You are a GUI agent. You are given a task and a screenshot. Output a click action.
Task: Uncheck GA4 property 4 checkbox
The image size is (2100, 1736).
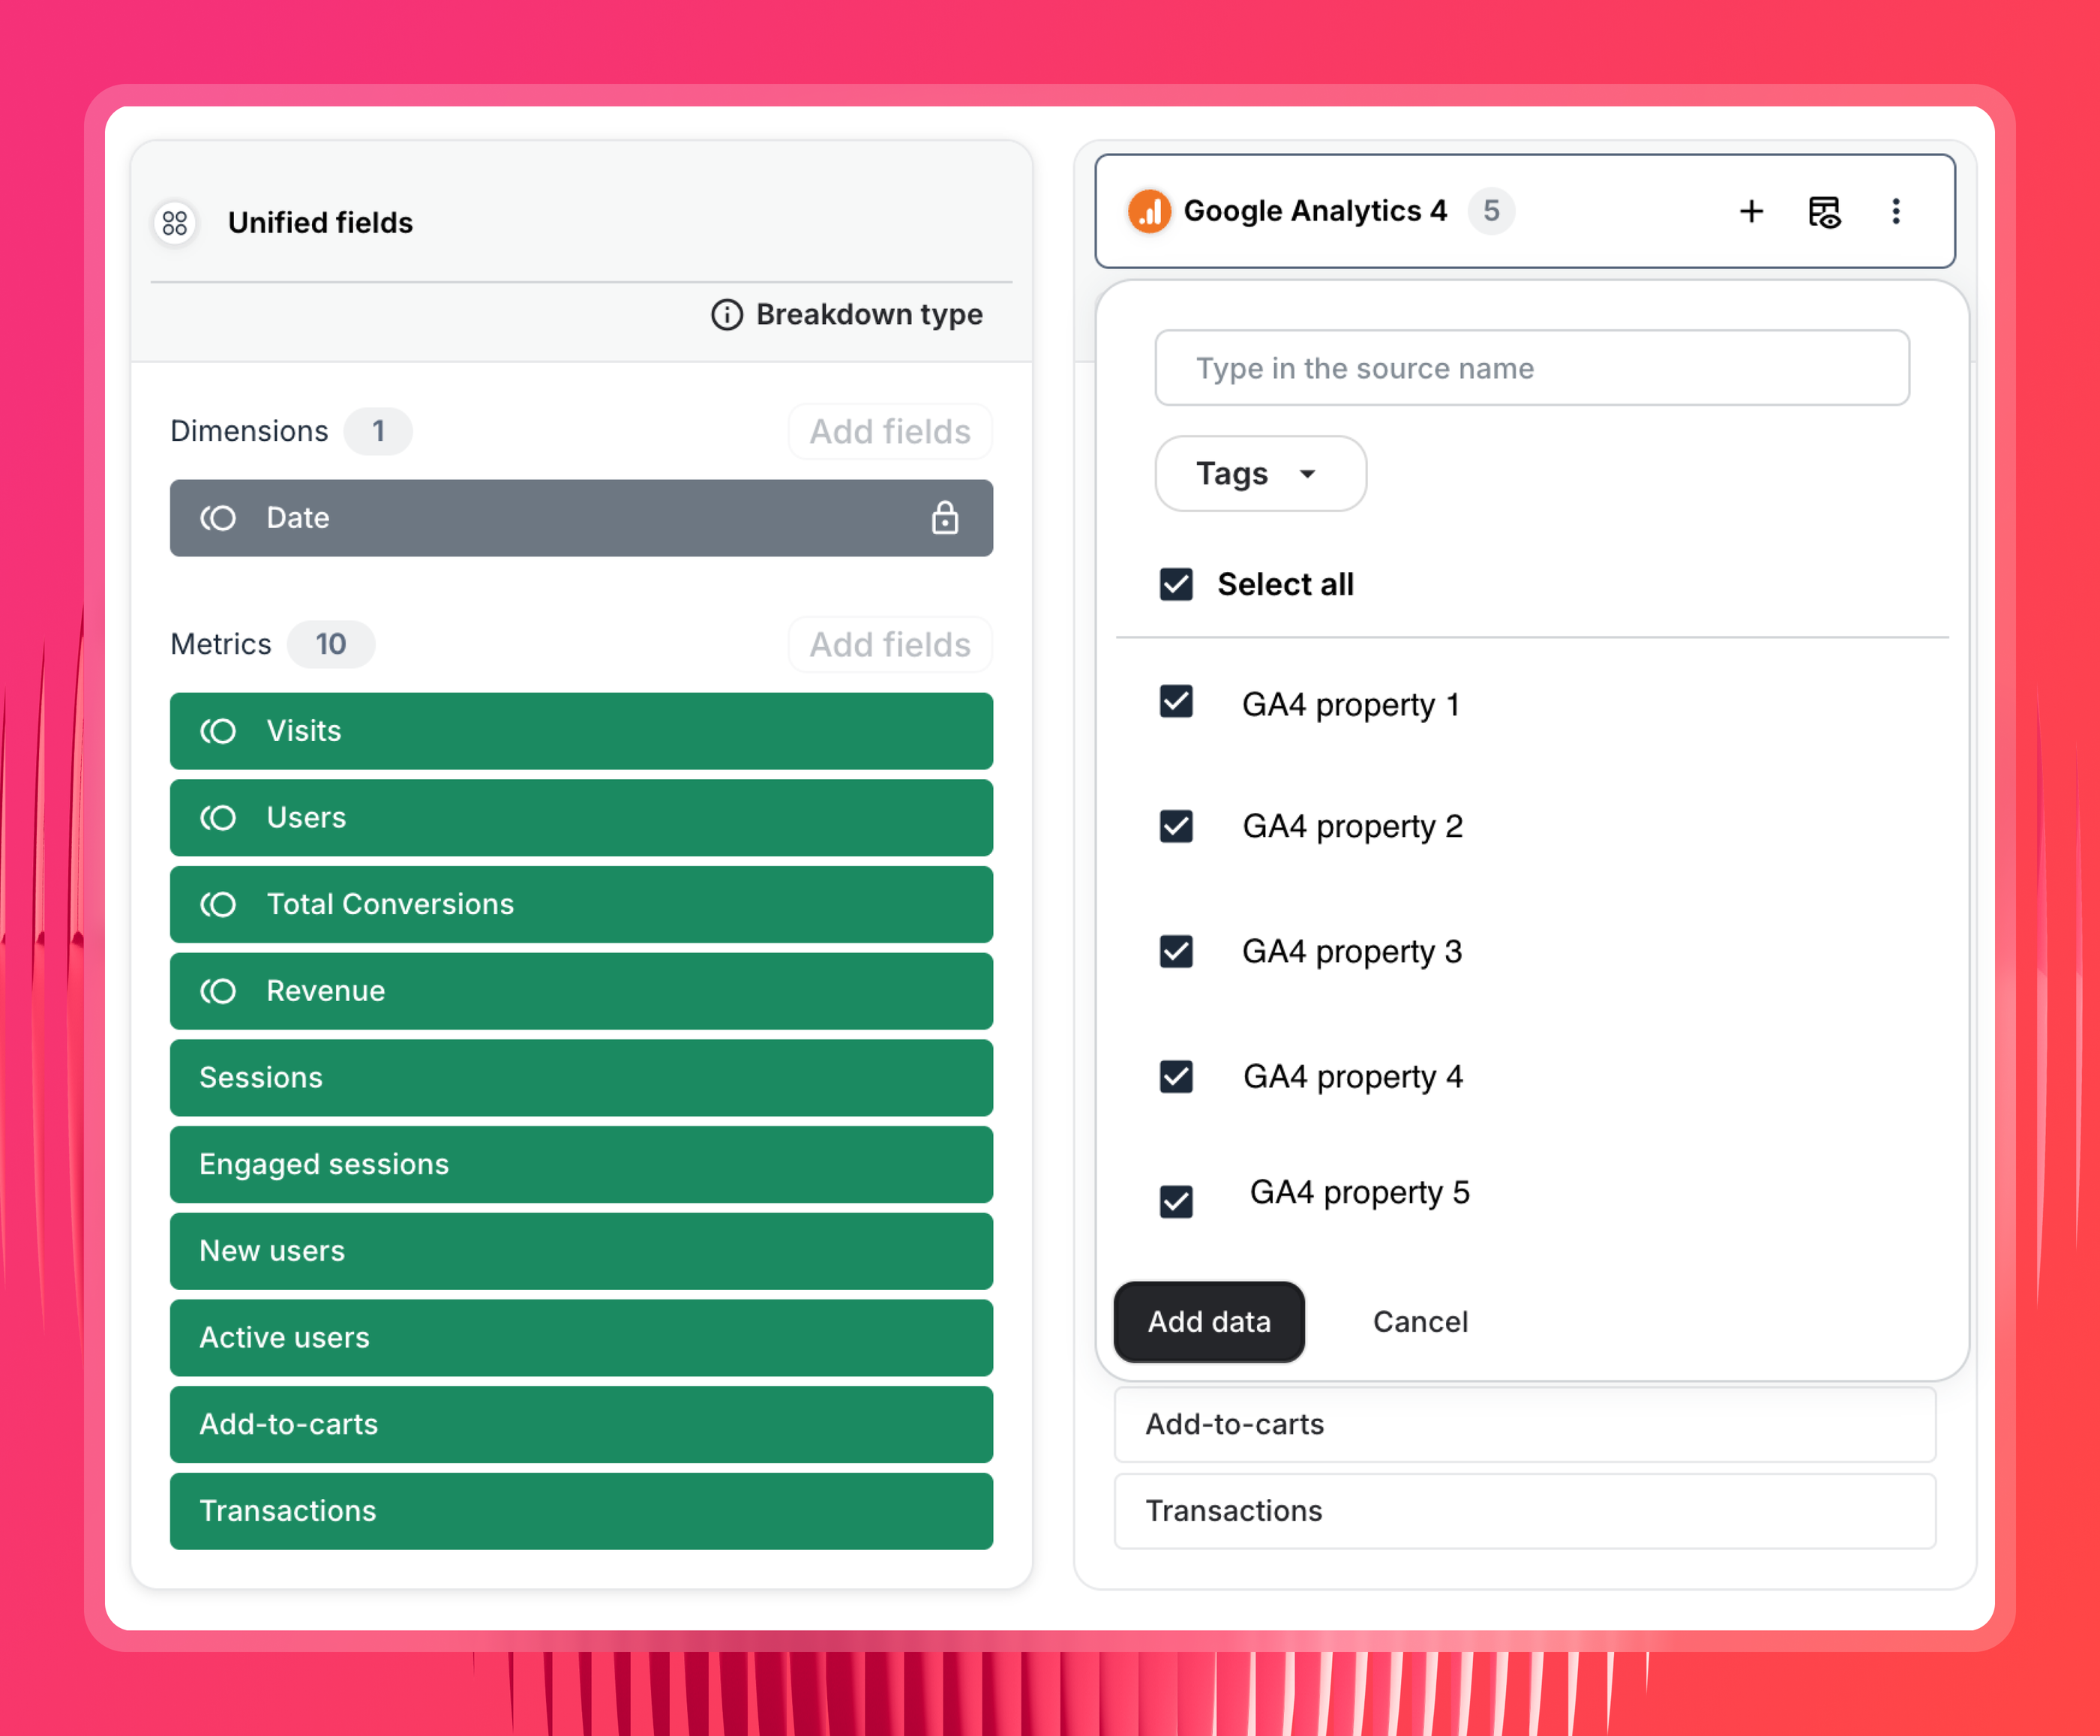pyautogui.click(x=1176, y=1077)
